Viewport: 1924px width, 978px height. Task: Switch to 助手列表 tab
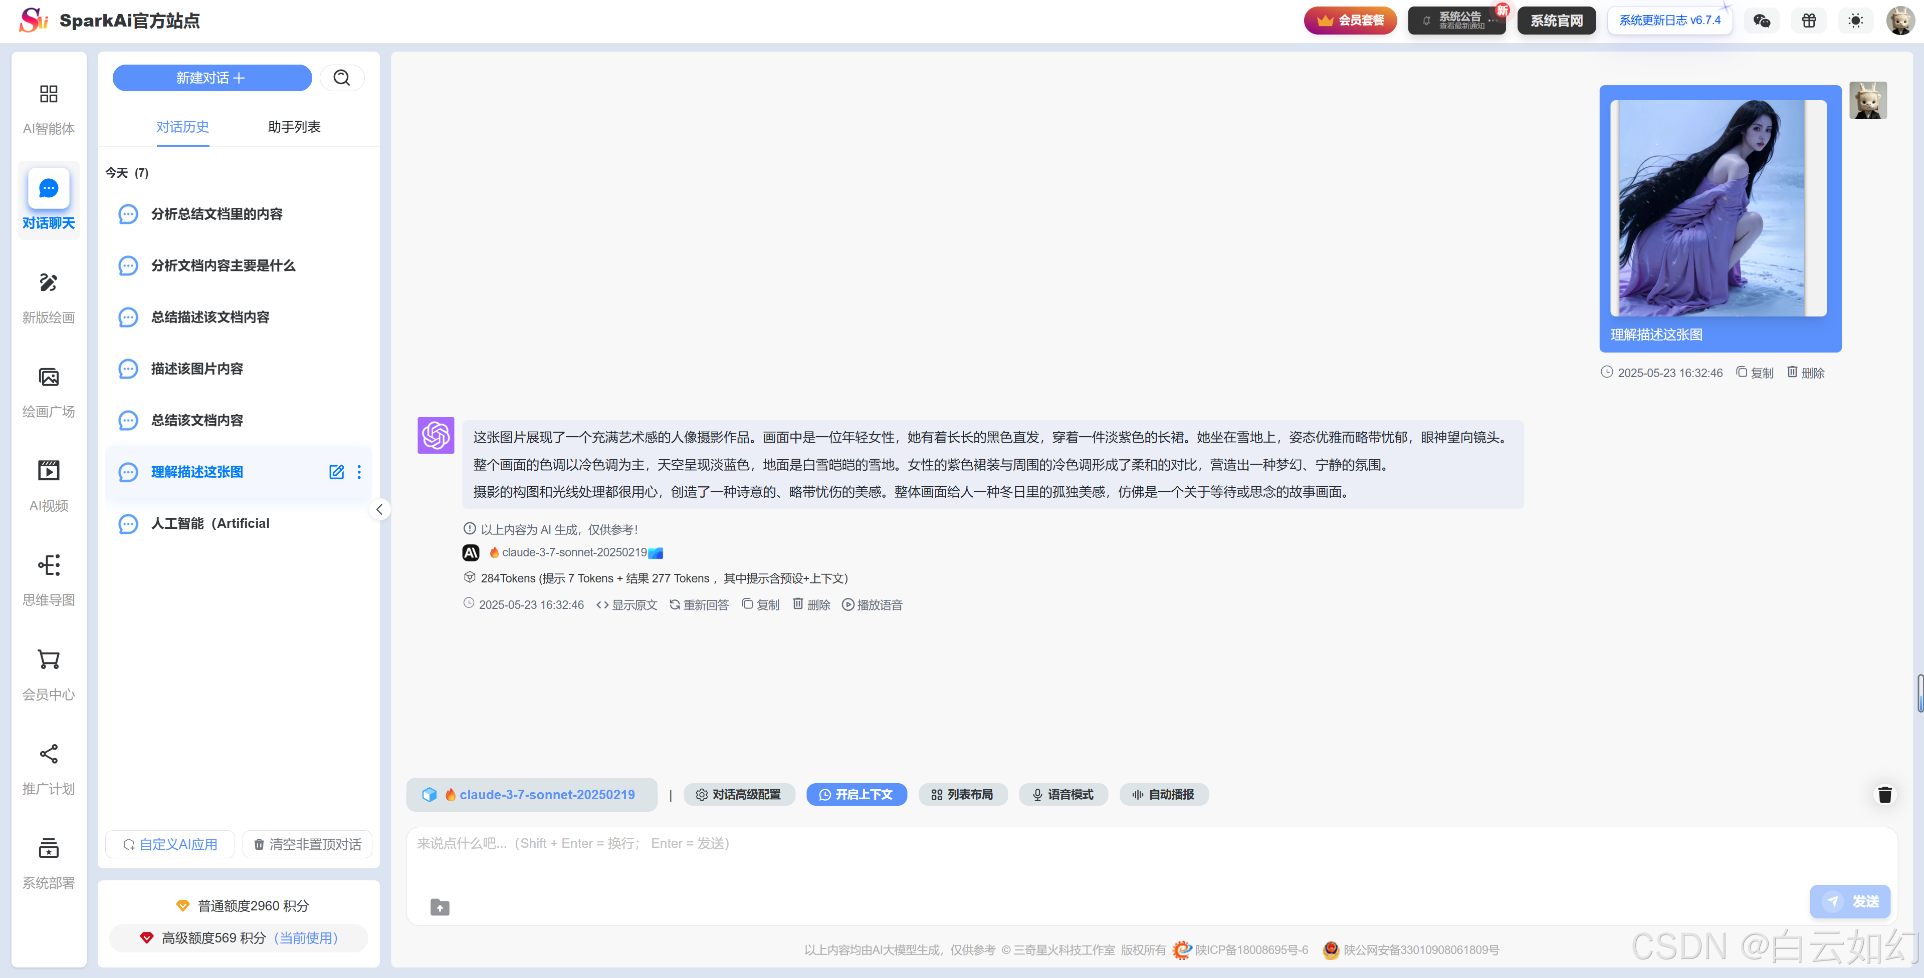pos(294,127)
